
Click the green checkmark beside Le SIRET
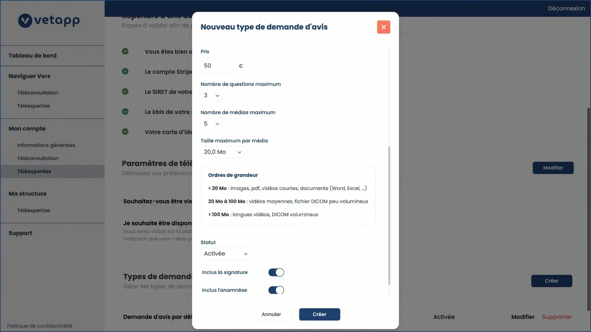click(125, 91)
